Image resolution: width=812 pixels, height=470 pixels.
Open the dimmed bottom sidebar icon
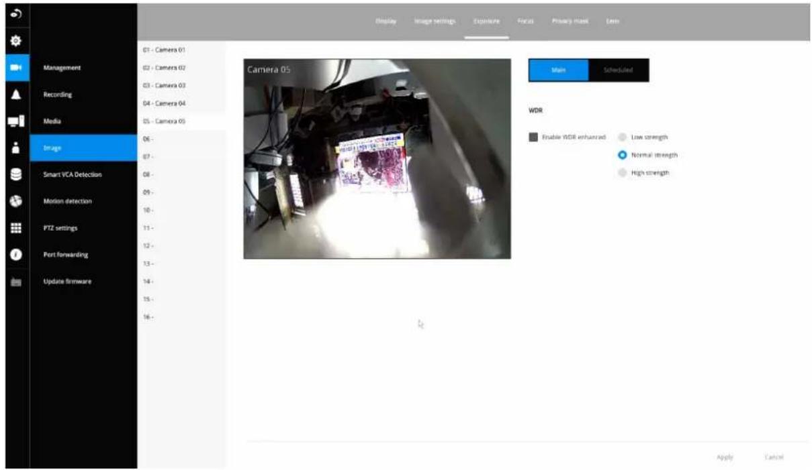[17, 282]
